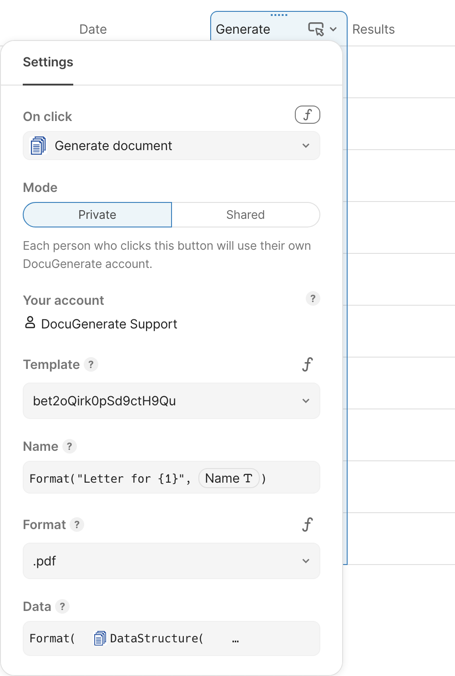The width and height of the screenshot is (455, 676).
Task: Click the Results column header
Action: [374, 29]
